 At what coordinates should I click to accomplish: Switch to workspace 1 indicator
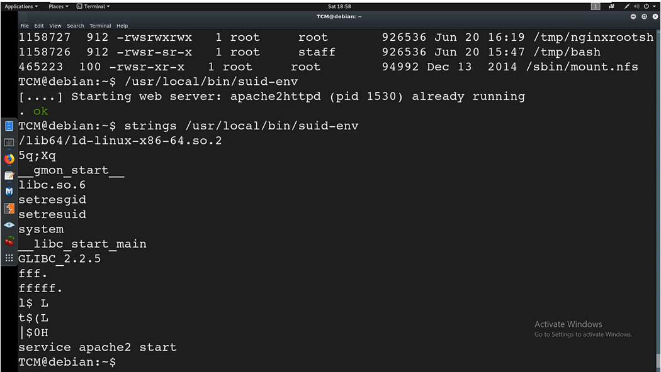click(596, 6)
